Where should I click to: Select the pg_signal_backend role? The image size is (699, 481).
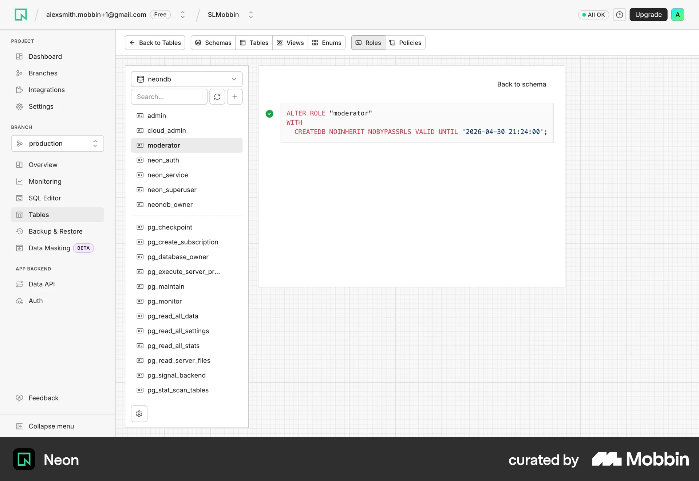pyautogui.click(x=187, y=375)
